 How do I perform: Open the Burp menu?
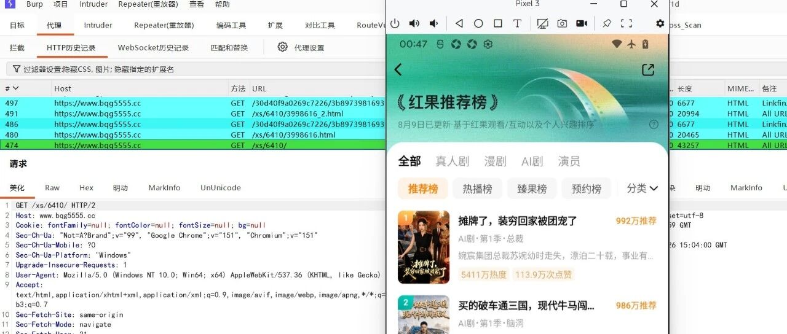[34, 4]
